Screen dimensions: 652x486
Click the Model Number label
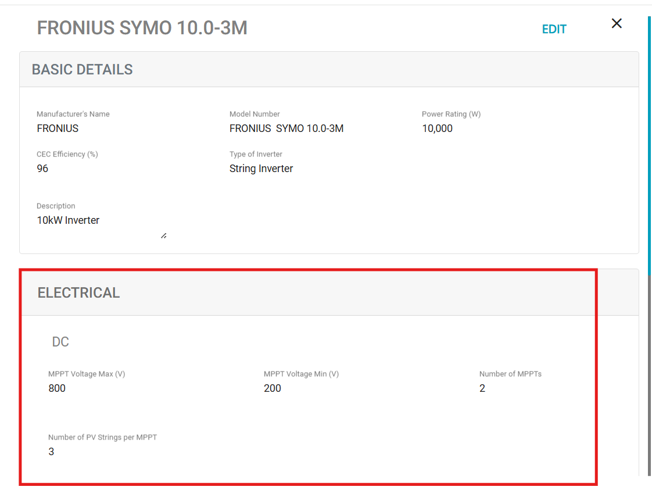tap(255, 114)
